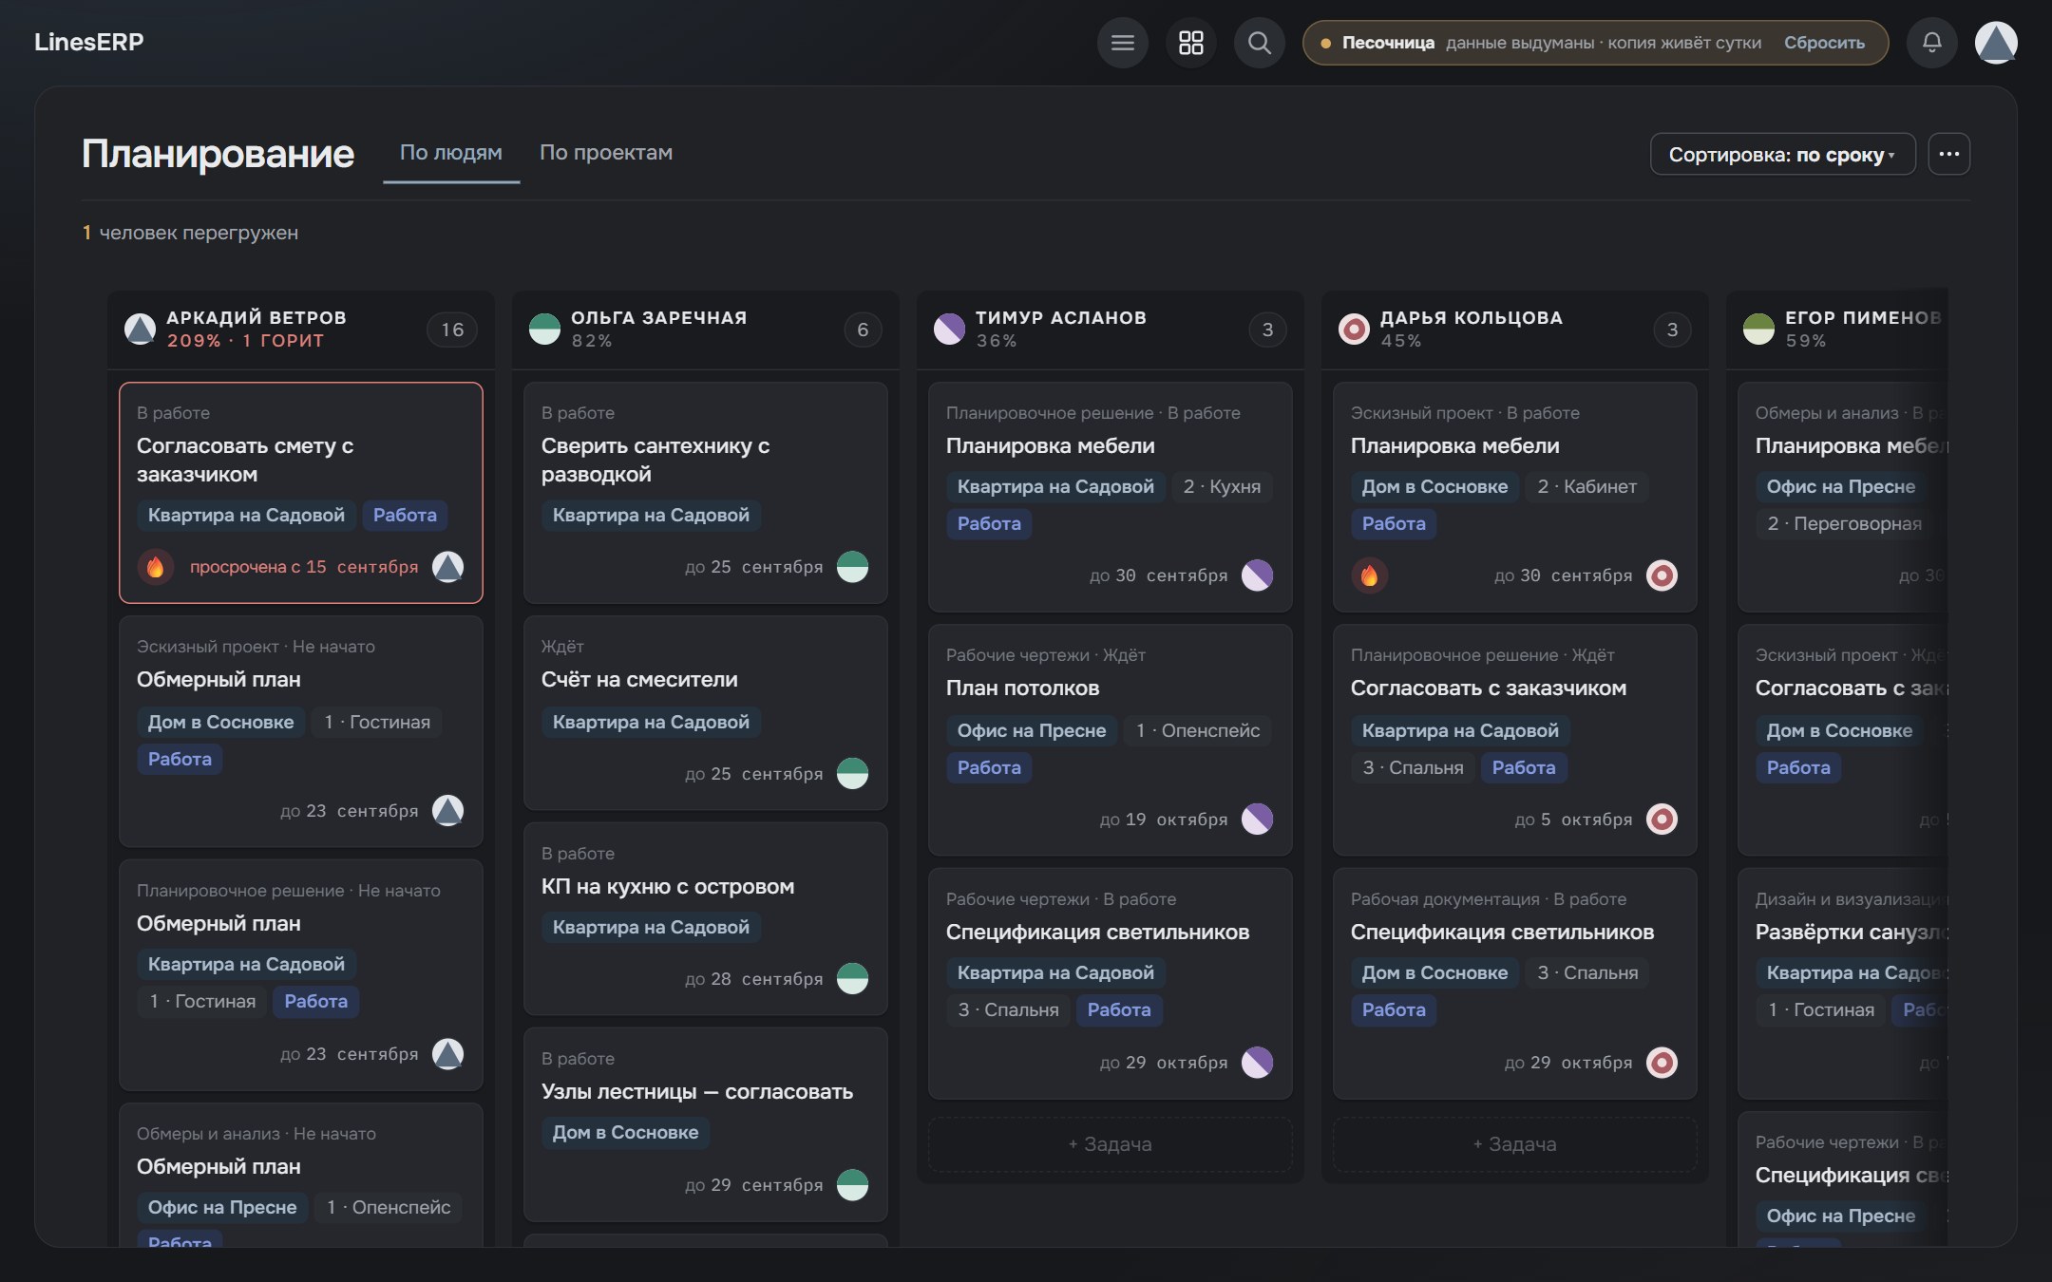
Task: Click the fire icon on overdue estimate card
Action: coord(155,567)
